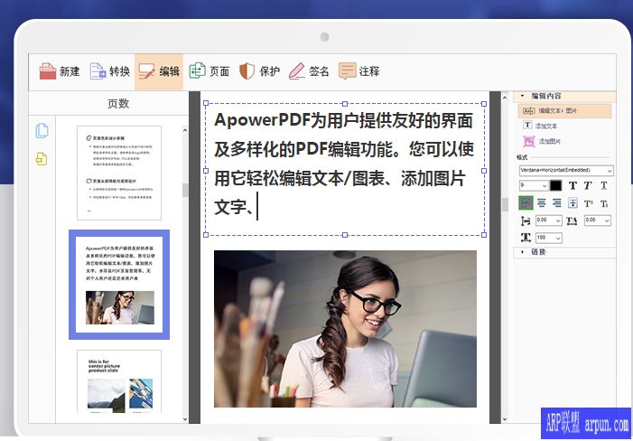This screenshot has width=633, height=441.
Task: Open the font size dropdown showing 9
Action: 534,185
